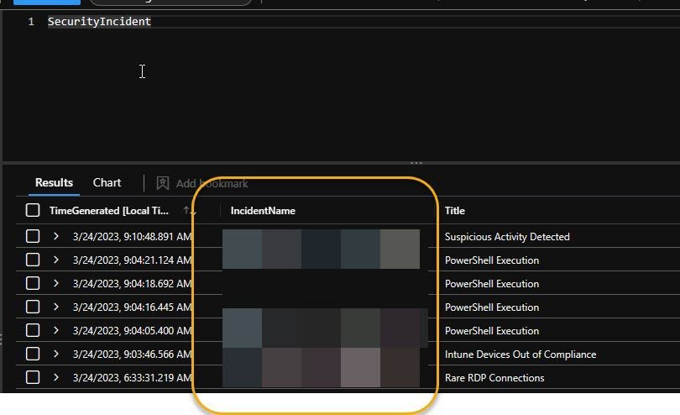Screen dimensions: 680x415
Task: Check the 9:04:21.124 AM row checkbox
Action: pos(33,260)
